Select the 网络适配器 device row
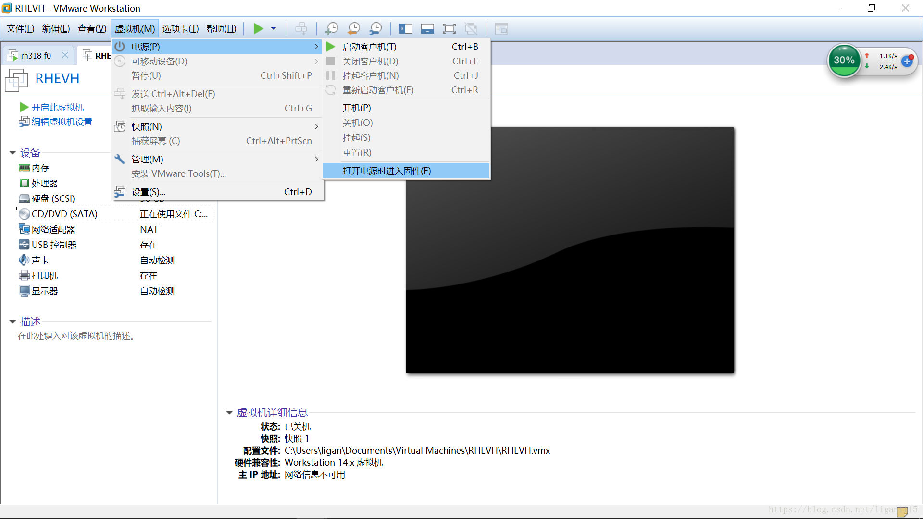Viewport: 923px width, 519px height. point(115,229)
